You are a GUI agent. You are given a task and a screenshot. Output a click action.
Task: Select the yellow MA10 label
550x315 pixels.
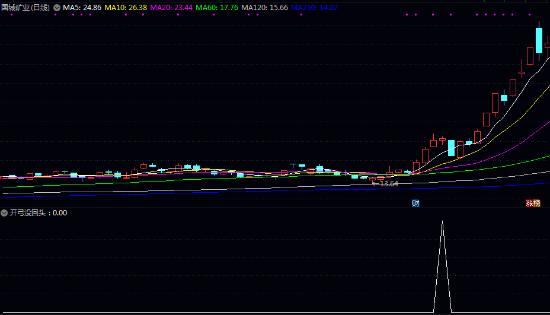tap(126, 8)
